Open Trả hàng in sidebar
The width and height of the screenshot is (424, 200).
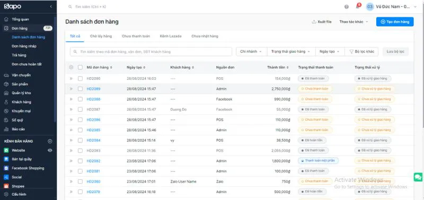pyautogui.click(x=19, y=55)
